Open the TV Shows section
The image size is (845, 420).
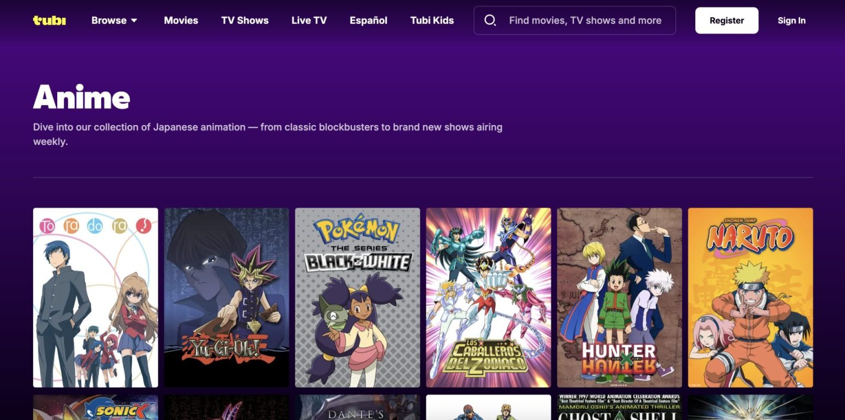tap(245, 20)
